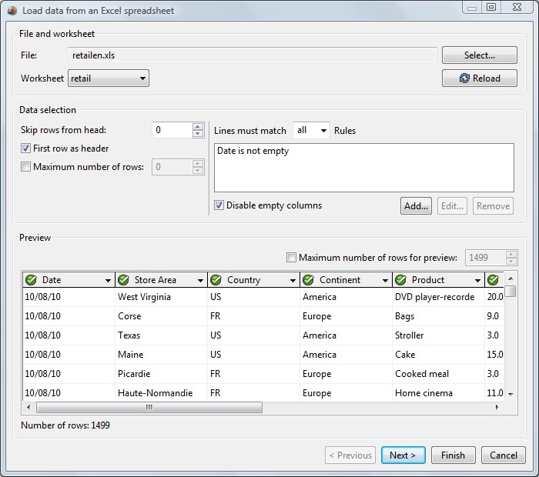Click the green check icon on Product column

[400, 280]
